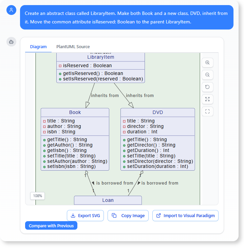Zoom out of the diagram
244x249 pixels.
tap(207, 75)
